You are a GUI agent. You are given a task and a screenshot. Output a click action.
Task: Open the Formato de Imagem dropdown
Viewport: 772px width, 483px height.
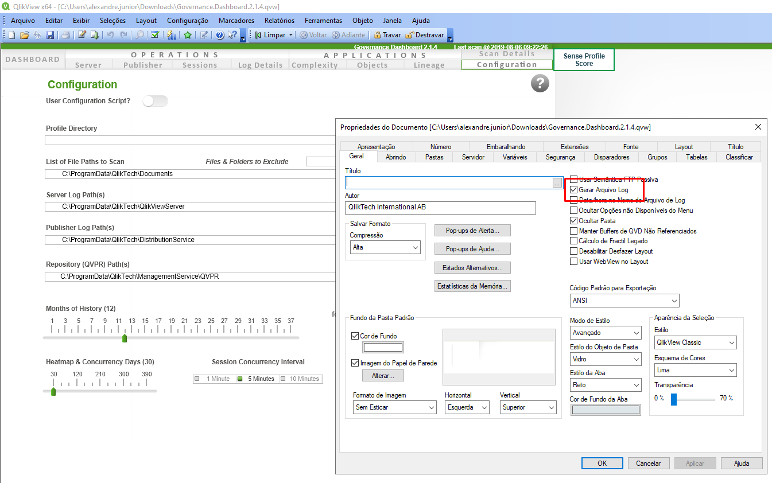click(395, 407)
